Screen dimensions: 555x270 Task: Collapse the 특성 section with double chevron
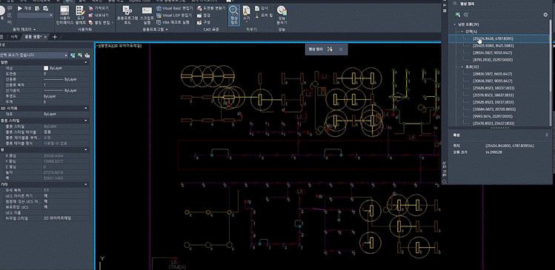tap(547, 135)
